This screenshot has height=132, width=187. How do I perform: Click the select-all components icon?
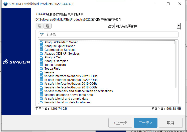click(x=40, y=26)
